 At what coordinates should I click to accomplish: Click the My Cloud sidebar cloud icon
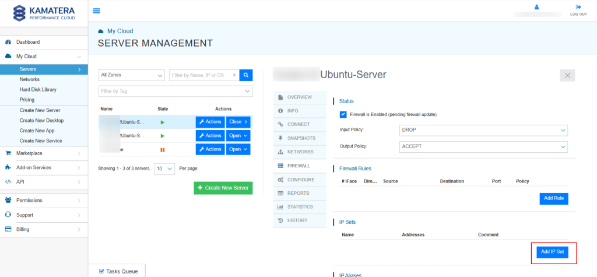click(8, 57)
